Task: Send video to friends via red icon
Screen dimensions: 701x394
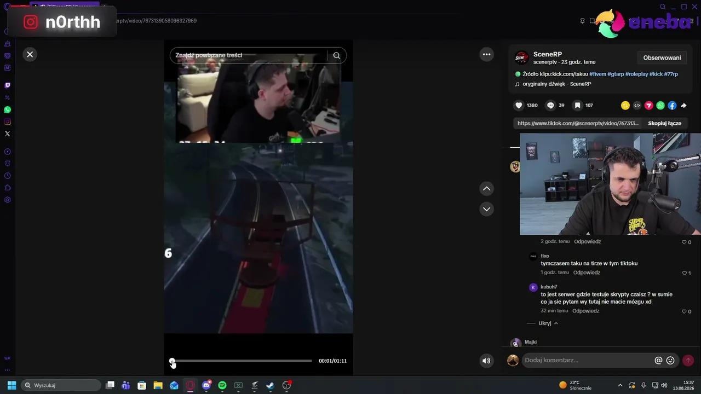Action: pyautogui.click(x=648, y=106)
